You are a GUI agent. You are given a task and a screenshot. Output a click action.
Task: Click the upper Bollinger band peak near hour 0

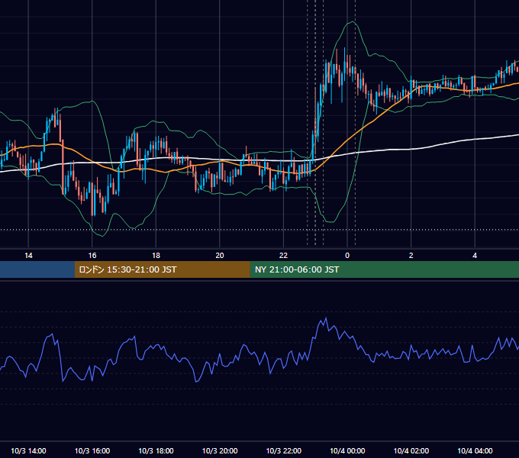click(x=353, y=21)
